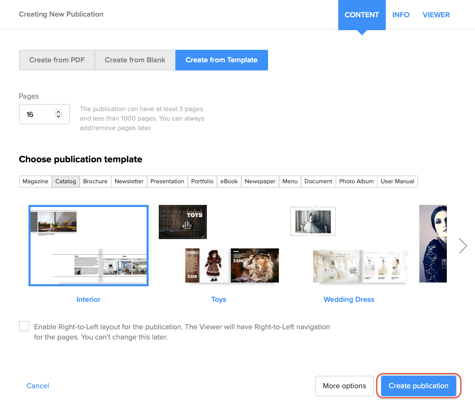475x416 pixels.
Task: Click Create publication to finish
Action: click(x=418, y=386)
